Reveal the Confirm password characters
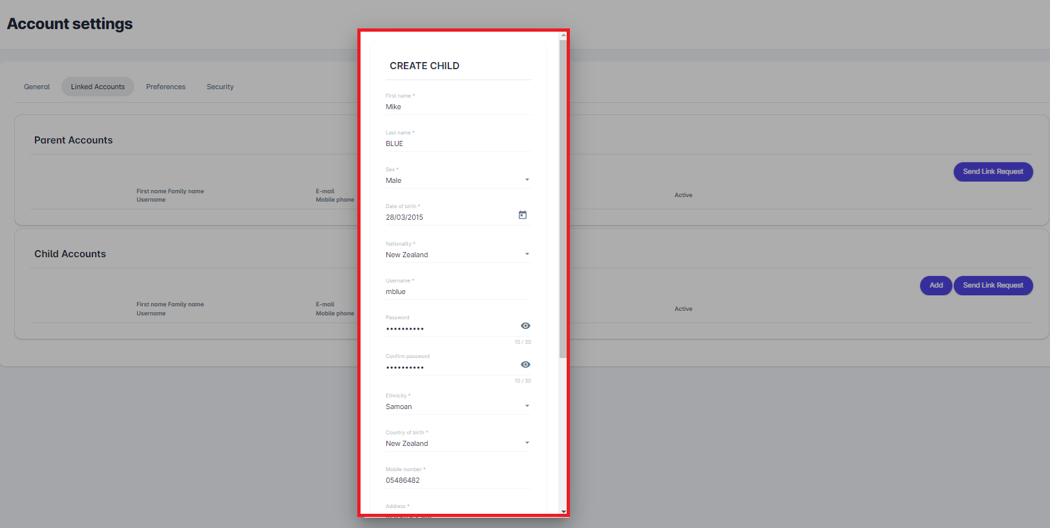Screen dimensions: 1050x528 coord(525,364)
